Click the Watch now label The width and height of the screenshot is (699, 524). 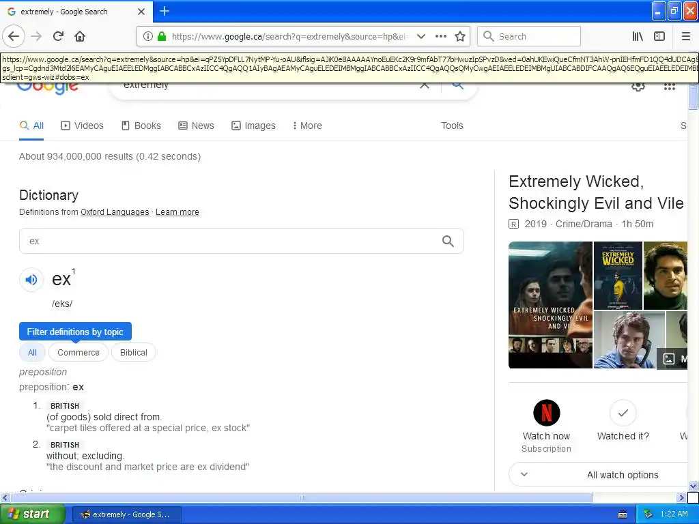[x=547, y=436]
